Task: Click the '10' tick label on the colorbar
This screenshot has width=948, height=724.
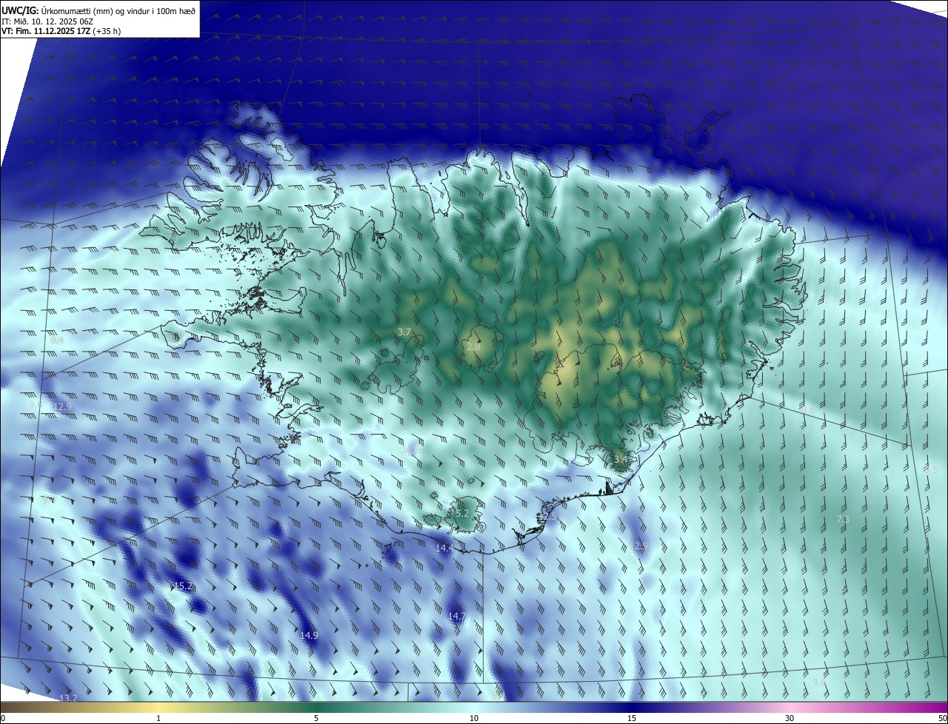Action: (474, 719)
